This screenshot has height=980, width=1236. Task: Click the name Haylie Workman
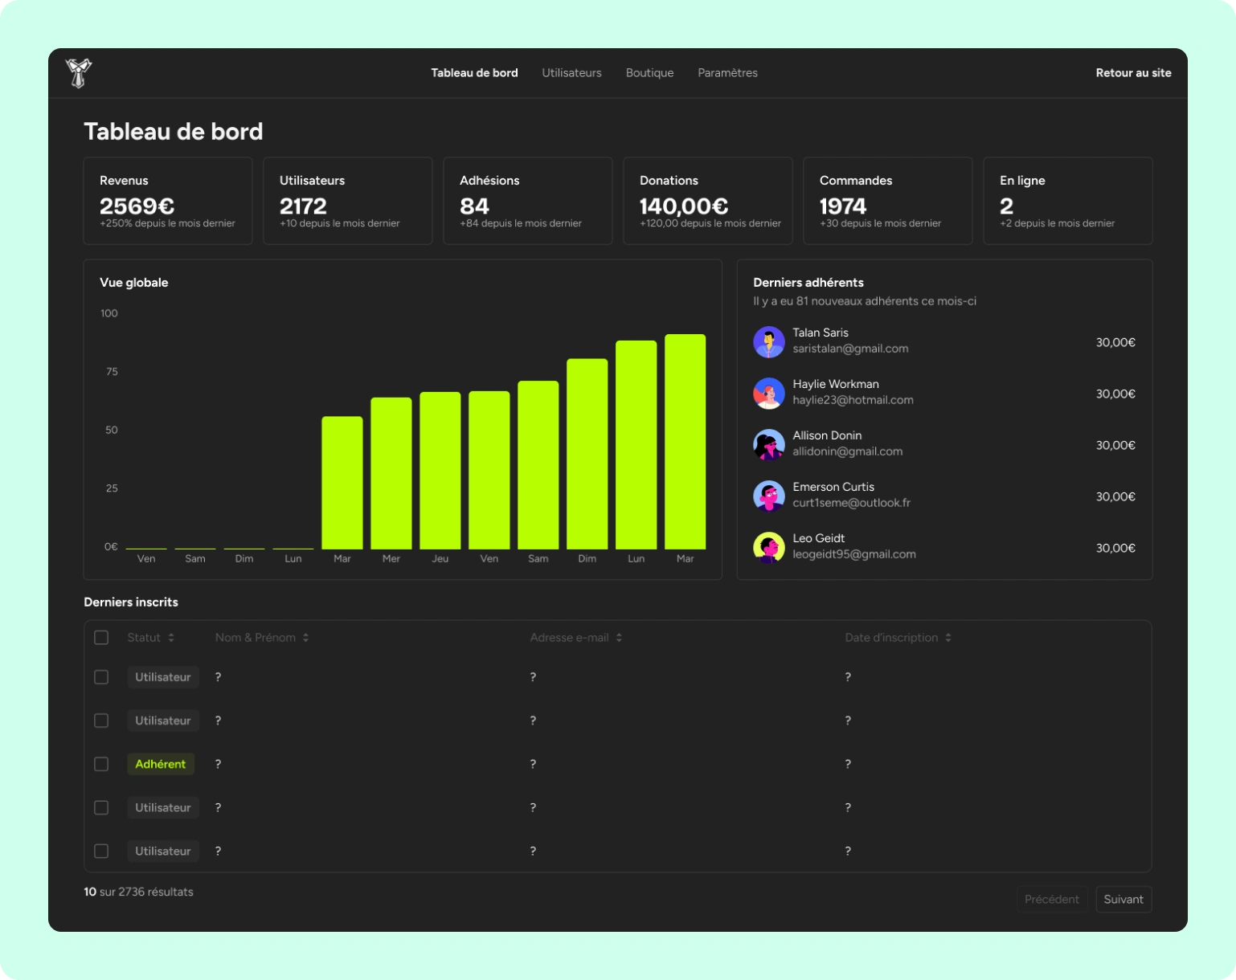836,384
